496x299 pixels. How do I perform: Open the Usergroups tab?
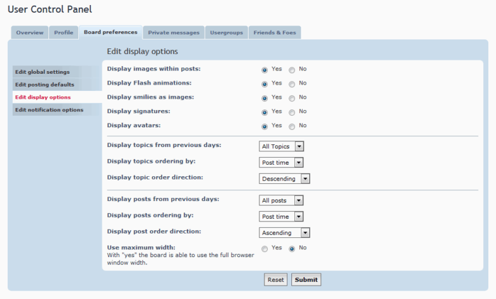pos(226,32)
